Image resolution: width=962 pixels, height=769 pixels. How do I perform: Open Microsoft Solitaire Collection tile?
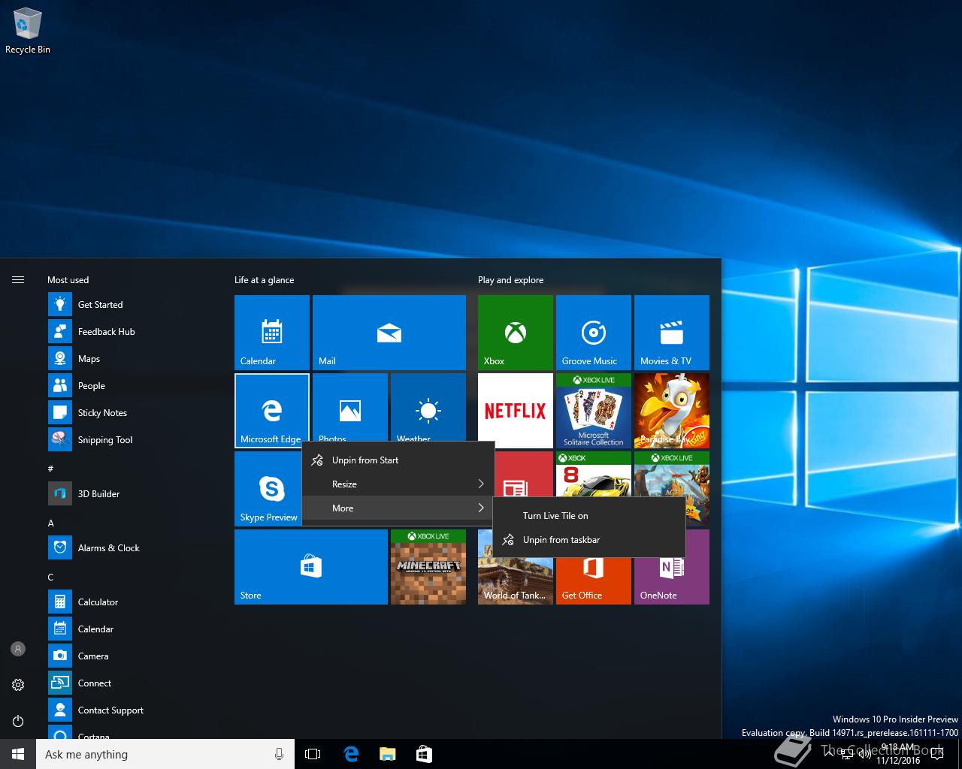[x=594, y=411]
